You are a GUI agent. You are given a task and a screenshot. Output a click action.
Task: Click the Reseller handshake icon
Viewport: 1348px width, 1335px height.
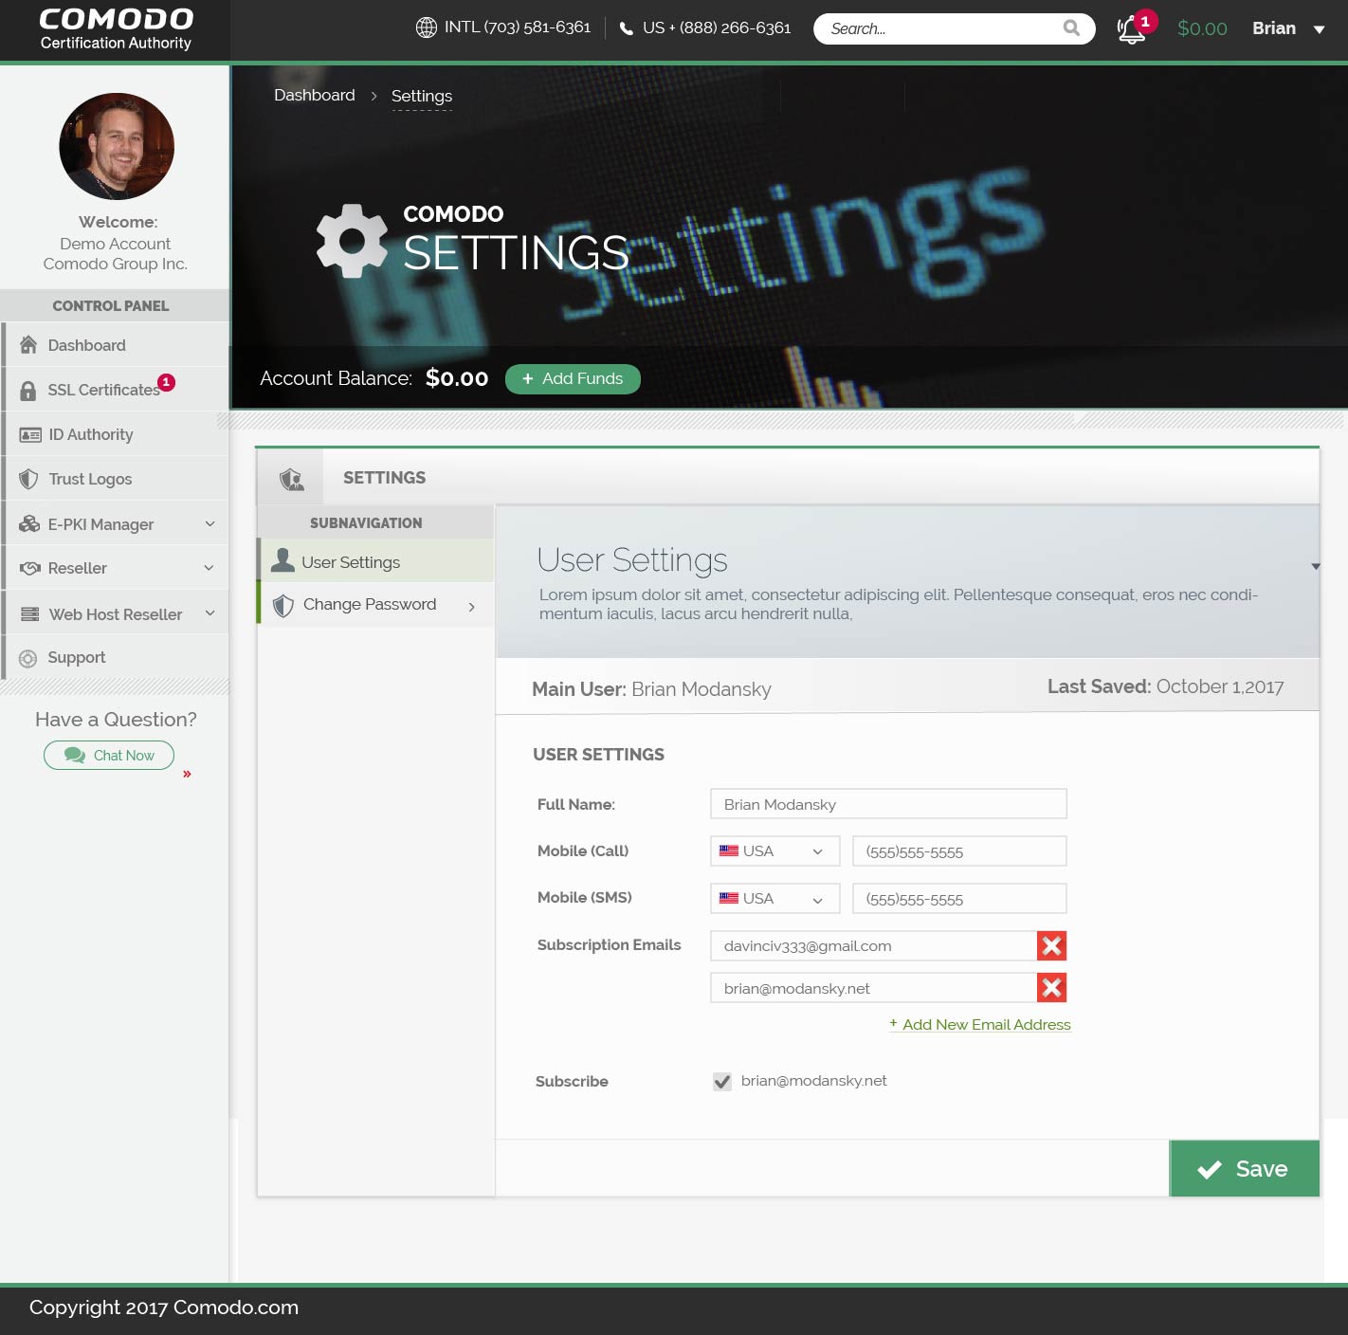(30, 568)
